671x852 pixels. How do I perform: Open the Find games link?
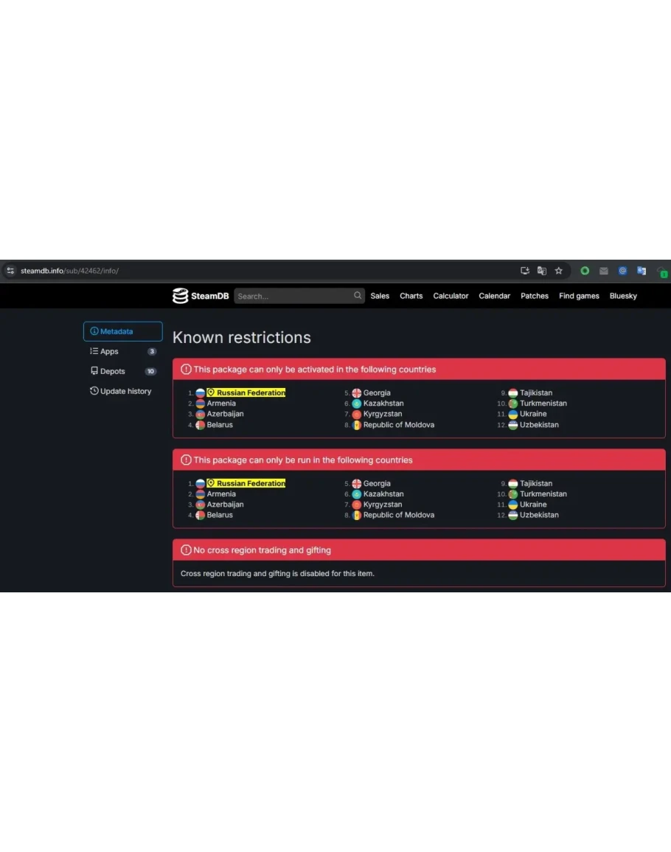point(579,296)
